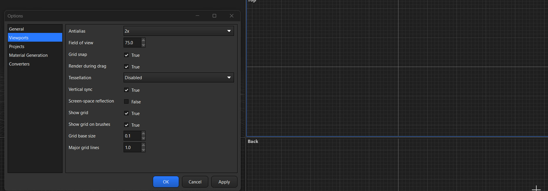
Task: Toggle Show grid on brushes checkbox
Action: pos(126,125)
